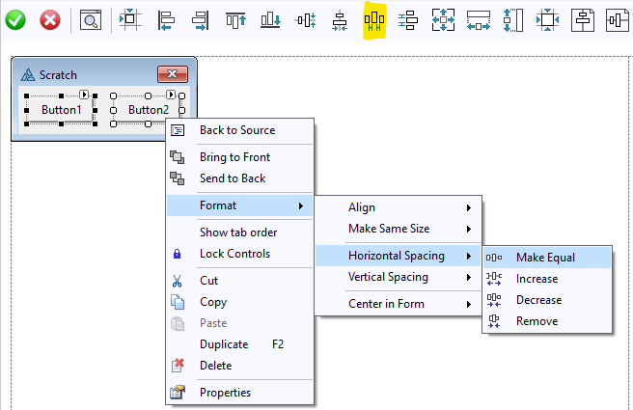
Task: Click the align top edges toolbar icon
Action: [x=235, y=19]
